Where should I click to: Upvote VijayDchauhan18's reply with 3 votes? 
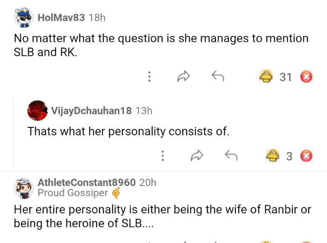point(272,156)
